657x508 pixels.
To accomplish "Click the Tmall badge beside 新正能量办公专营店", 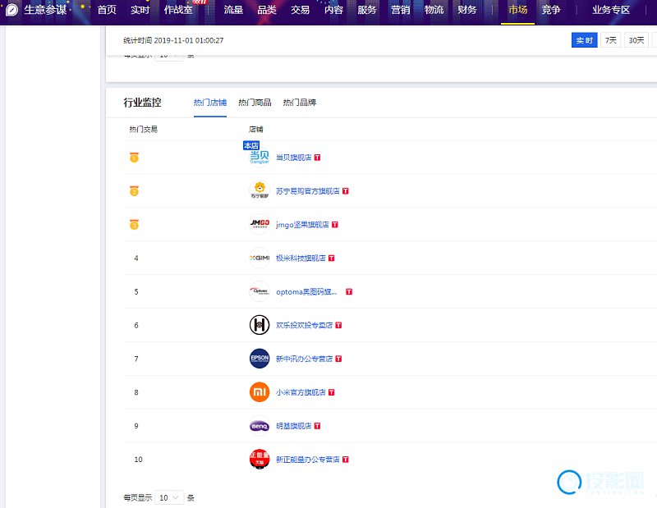I will 345,460.
